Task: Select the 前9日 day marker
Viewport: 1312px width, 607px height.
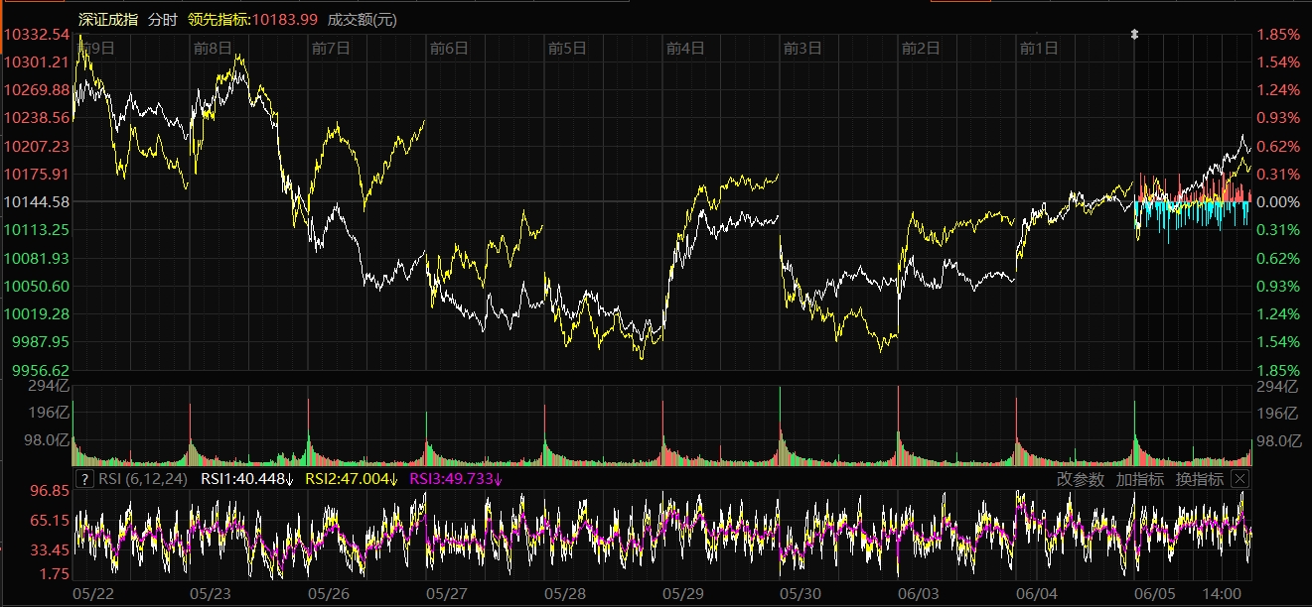Action: pyautogui.click(x=95, y=47)
